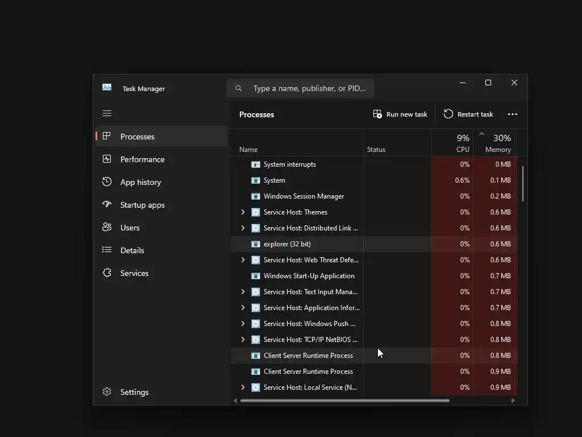Open the Details list icon

[106, 250]
